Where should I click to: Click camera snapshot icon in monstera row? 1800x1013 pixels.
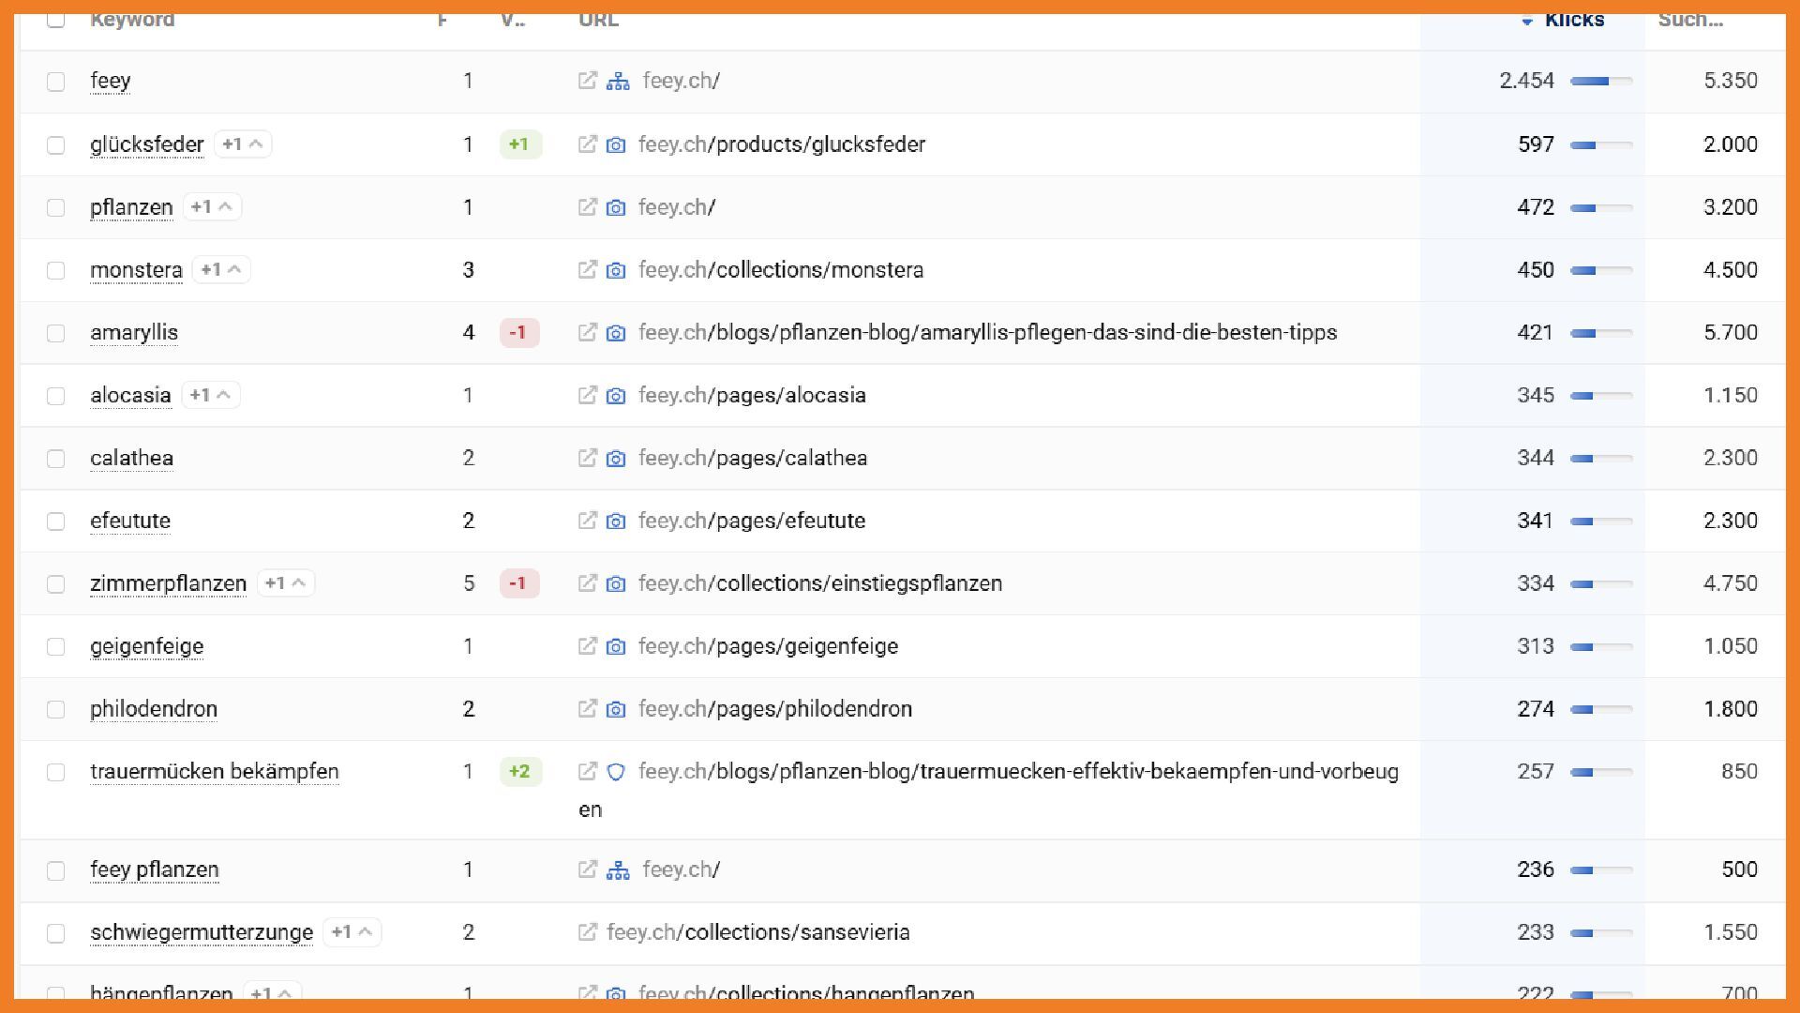[x=616, y=270]
